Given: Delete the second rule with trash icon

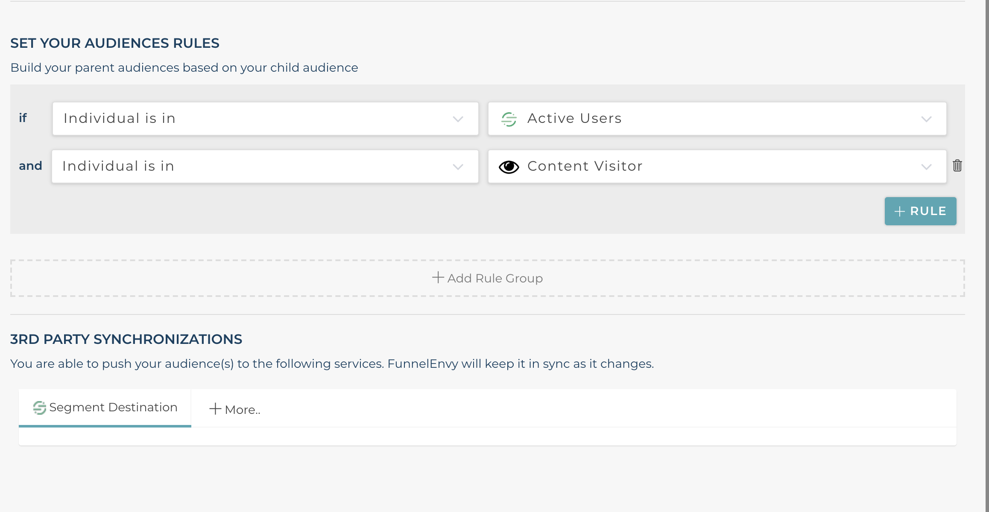Looking at the screenshot, I should pyautogui.click(x=957, y=166).
